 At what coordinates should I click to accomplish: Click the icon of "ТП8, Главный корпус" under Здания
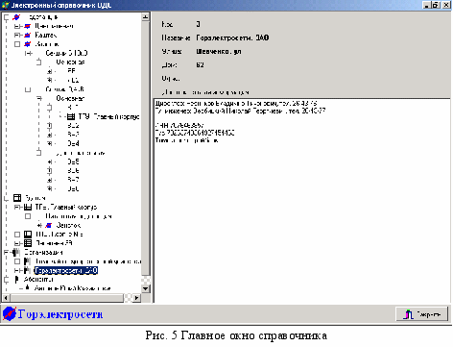[x=28, y=207]
